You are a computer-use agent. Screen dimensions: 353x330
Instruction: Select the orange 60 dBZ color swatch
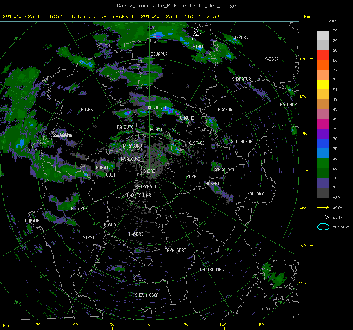point(323,65)
